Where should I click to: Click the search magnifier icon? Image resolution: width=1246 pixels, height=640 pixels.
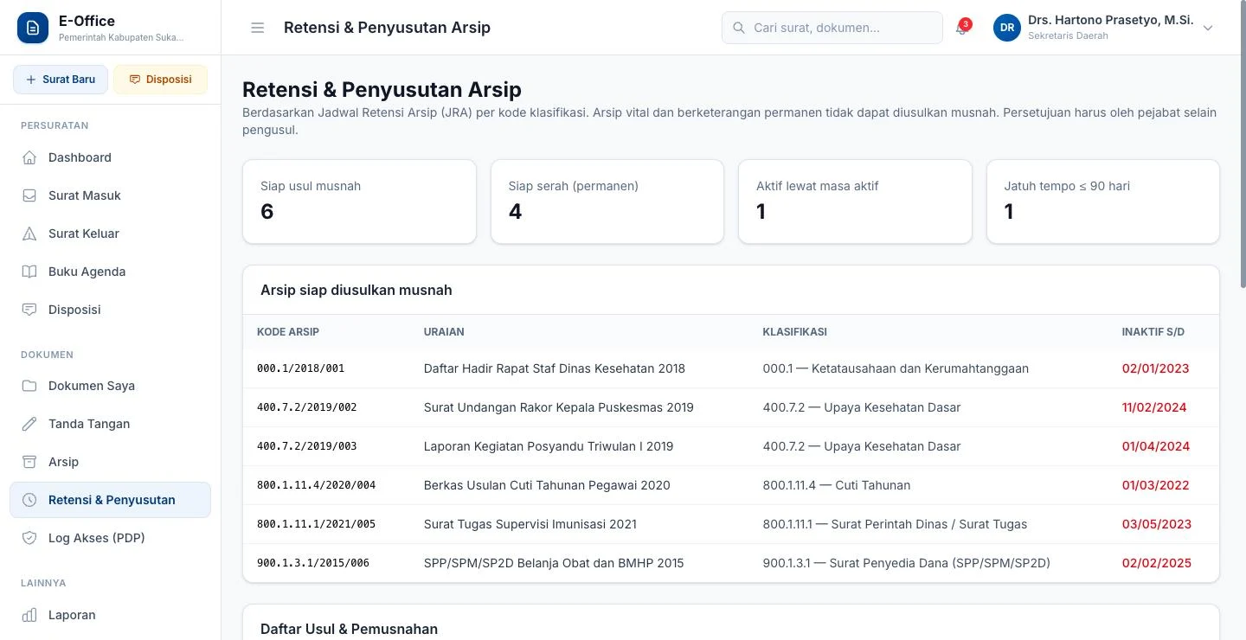739,28
